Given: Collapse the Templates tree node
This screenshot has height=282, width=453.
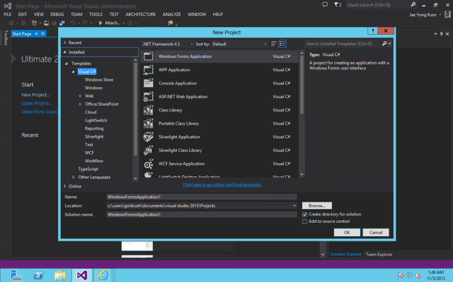Looking at the screenshot, I should tap(67, 64).
